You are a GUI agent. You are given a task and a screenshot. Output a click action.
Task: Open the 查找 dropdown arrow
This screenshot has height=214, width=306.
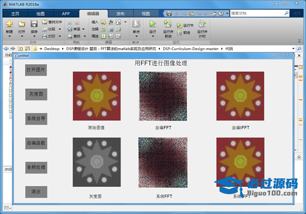pyautogui.click(x=85, y=36)
